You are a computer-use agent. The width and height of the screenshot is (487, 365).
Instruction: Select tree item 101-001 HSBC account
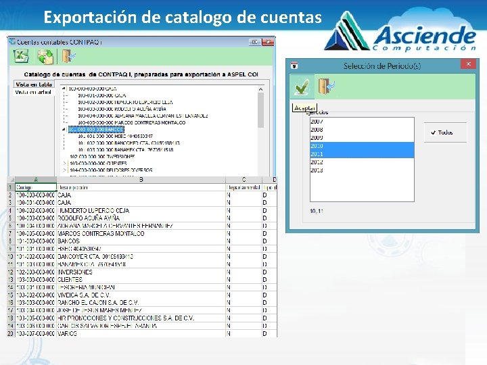click(x=115, y=136)
